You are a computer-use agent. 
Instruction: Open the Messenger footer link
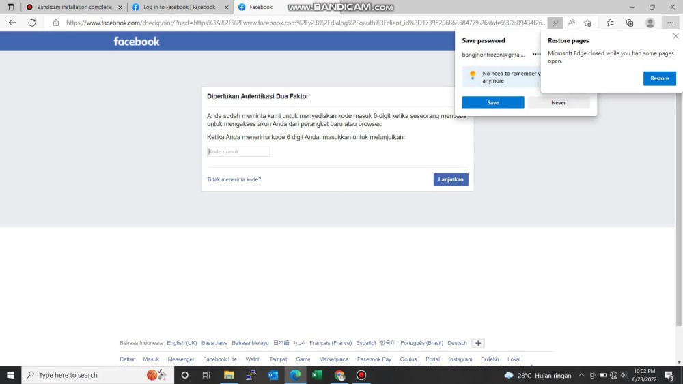click(181, 359)
